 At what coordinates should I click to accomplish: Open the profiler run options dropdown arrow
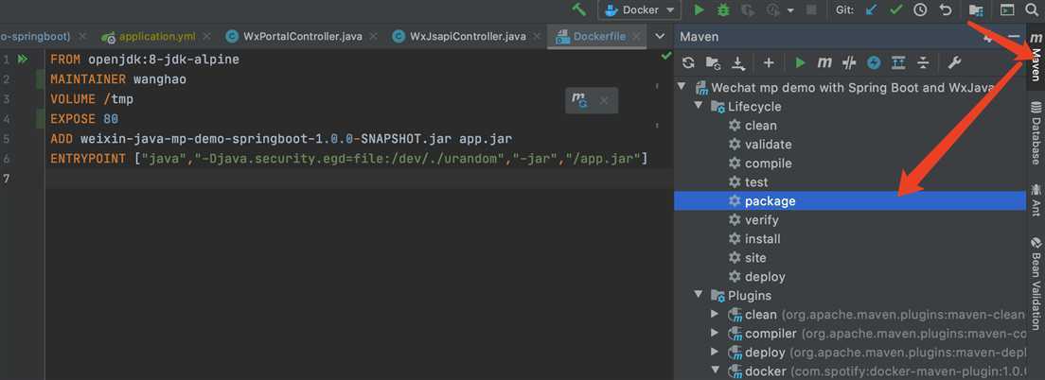790,10
